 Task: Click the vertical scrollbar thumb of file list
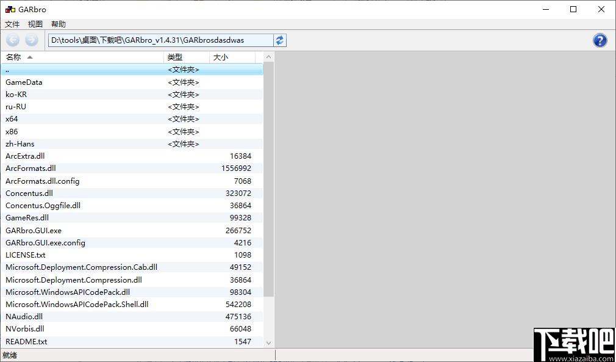point(269,179)
